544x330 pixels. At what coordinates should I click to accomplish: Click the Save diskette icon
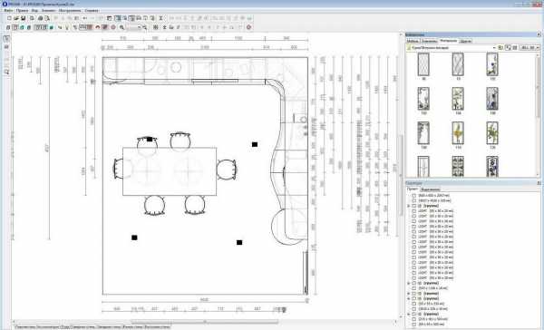pyautogui.click(x=23, y=18)
